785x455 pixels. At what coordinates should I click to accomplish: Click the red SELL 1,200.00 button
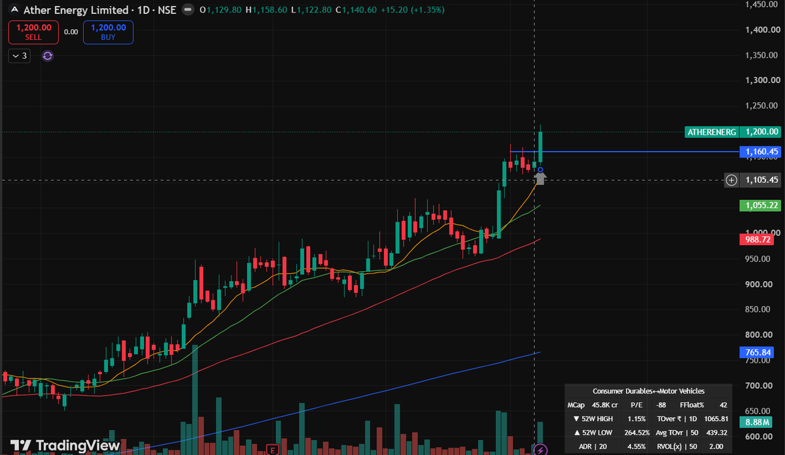33,32
